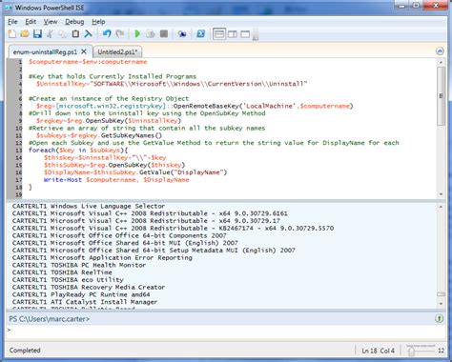
Task: Start PowerShell.exe from the toolbar icon
Action: (x=200, y=33)
